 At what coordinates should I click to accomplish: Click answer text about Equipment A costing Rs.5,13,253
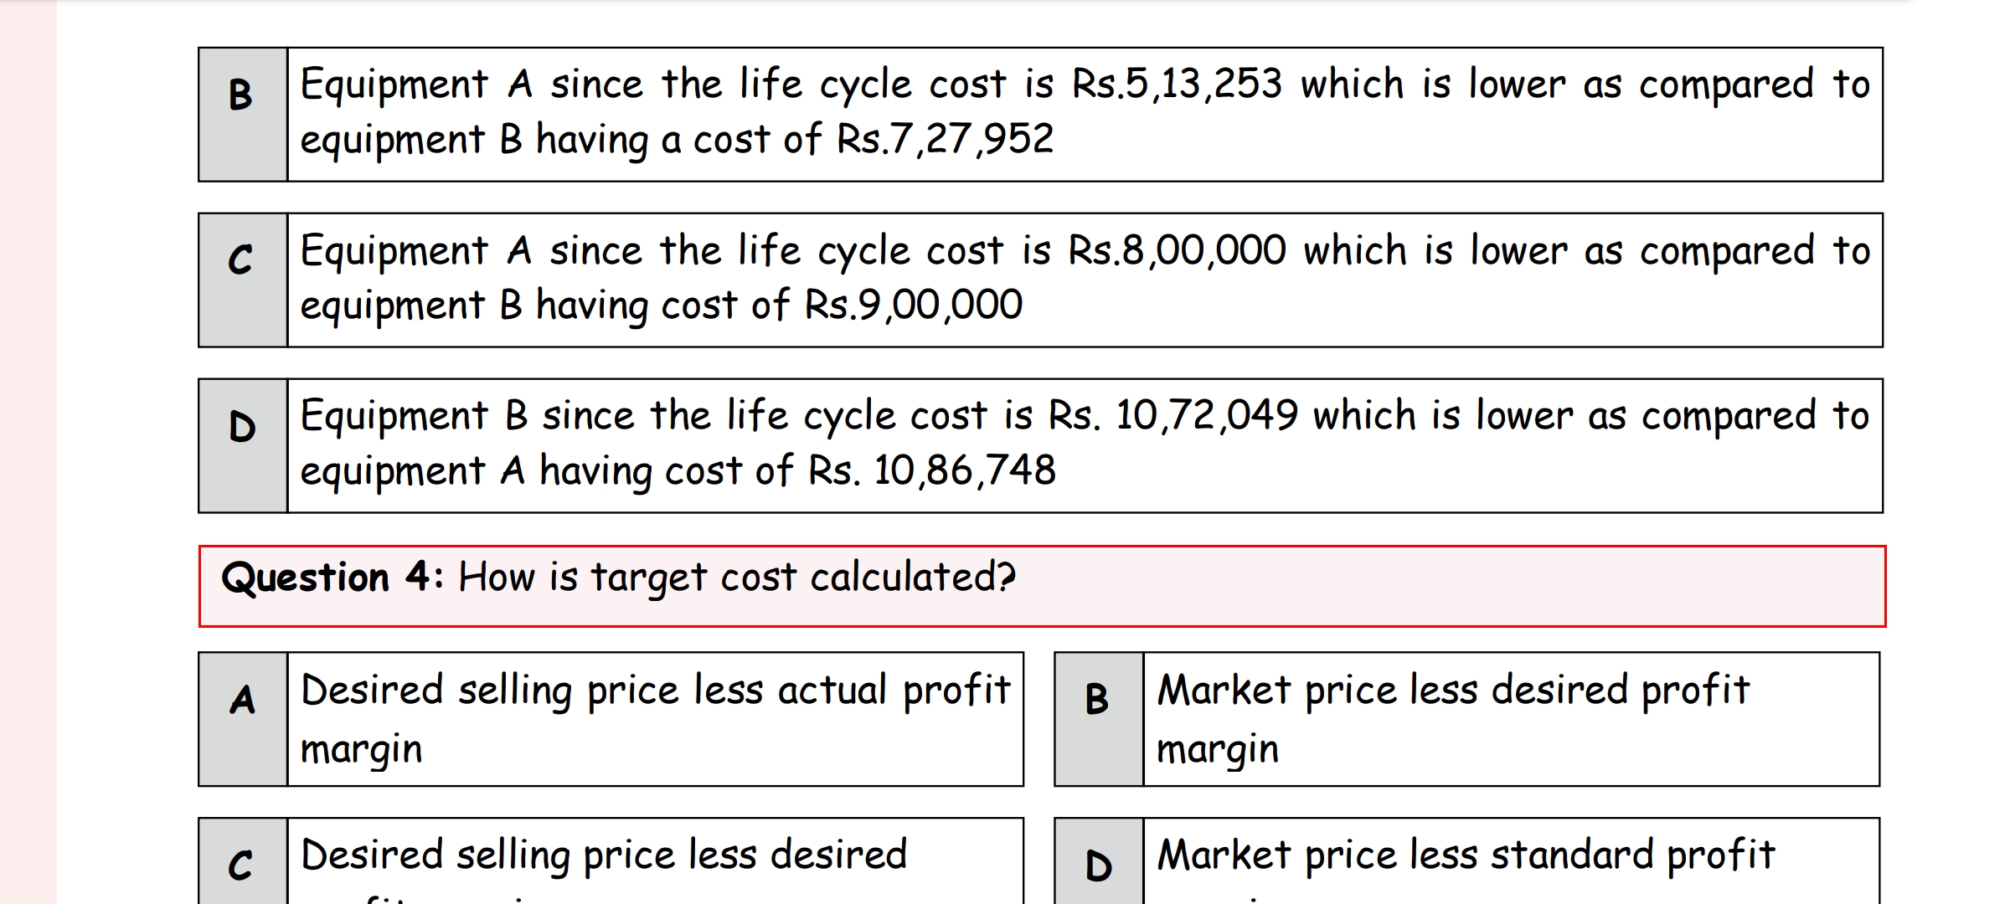point(1085,114)
